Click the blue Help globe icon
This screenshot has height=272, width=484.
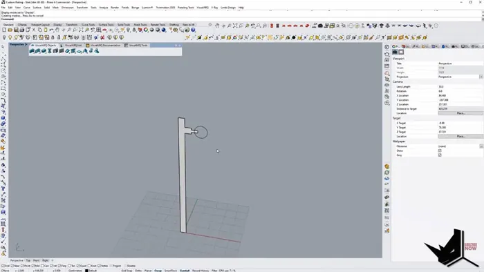tap(193, 30)
